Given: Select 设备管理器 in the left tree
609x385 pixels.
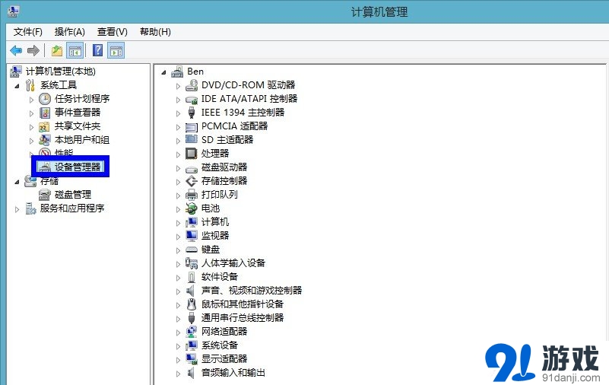Looking at the screenshot, I should (78, 167).
